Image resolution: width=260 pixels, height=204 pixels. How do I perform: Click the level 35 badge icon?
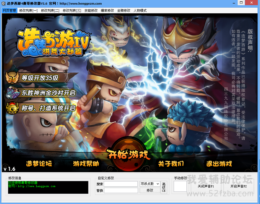(12, 78)
